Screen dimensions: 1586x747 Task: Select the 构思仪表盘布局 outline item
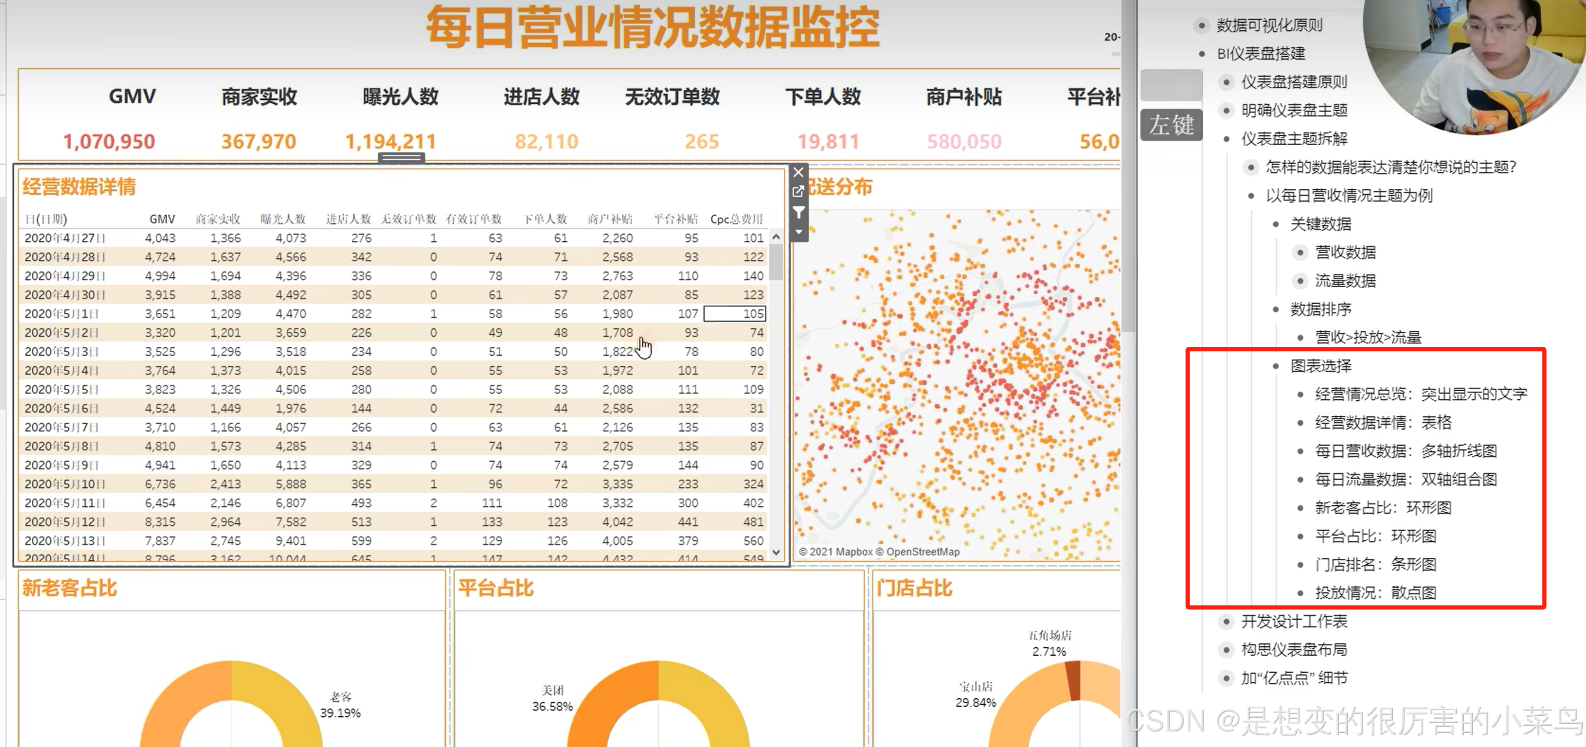tap(1293, 650)
